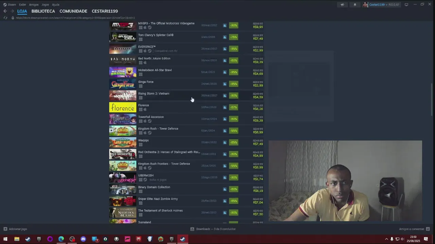Click the Cestari1199 profile avatar
Screen dimensions: 435x244
click(x=365, y=5)
